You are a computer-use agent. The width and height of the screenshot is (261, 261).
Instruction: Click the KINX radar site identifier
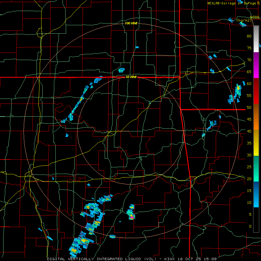[x=170, y=259]
